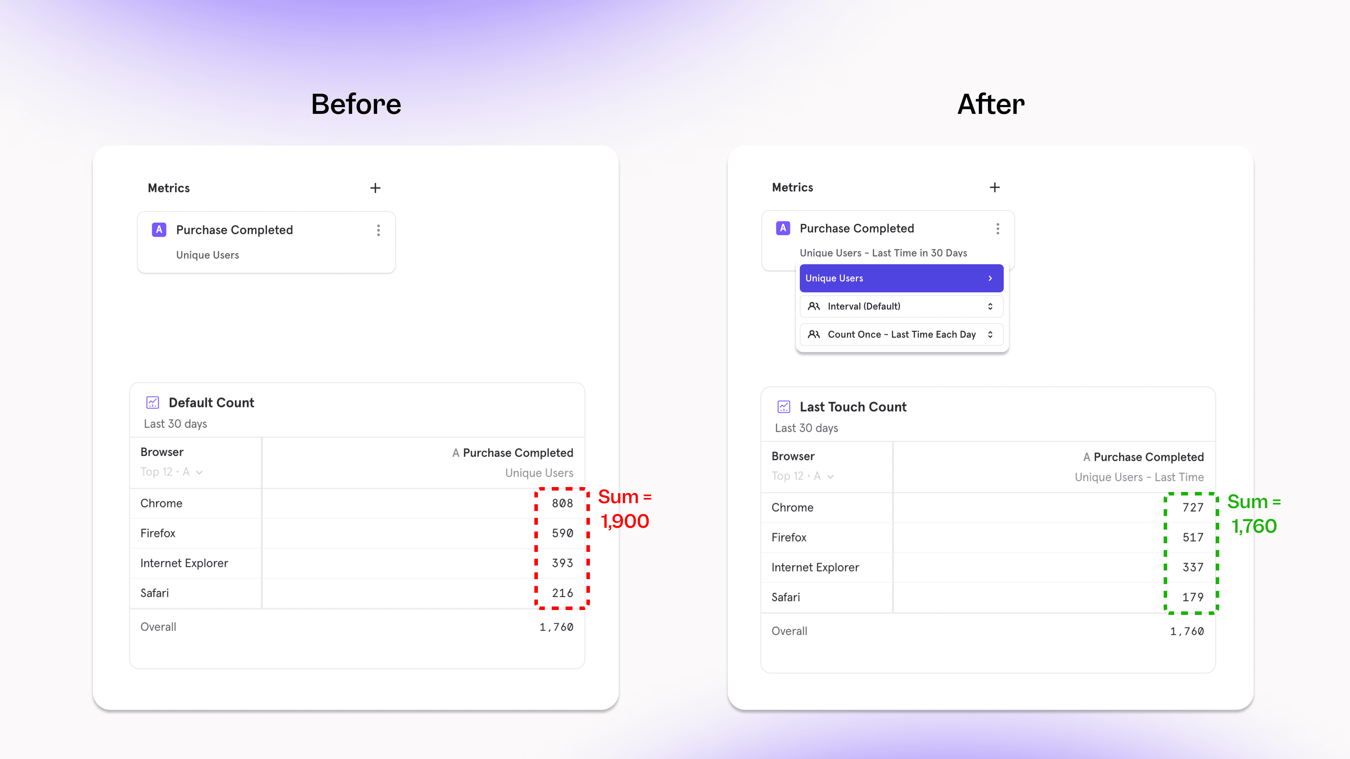Screen dimensions: 1350x759
Task: Click the Default Count report title
Action: point(211,402)
